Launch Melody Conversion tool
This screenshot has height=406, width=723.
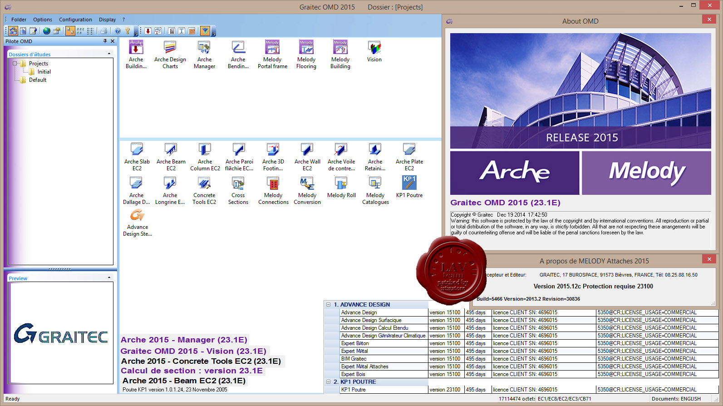pyautogui.click(x=307, y=190)
